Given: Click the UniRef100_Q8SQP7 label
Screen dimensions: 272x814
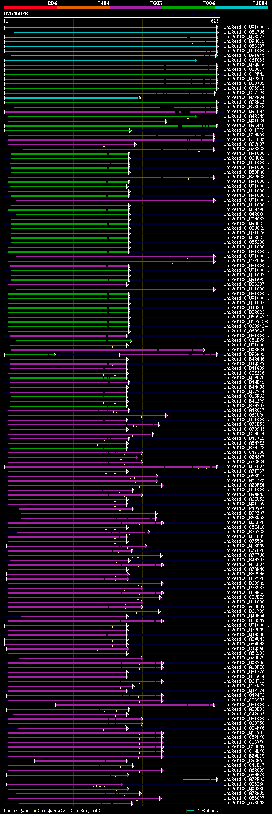Looking at the screenshot, I should [244, 798].
